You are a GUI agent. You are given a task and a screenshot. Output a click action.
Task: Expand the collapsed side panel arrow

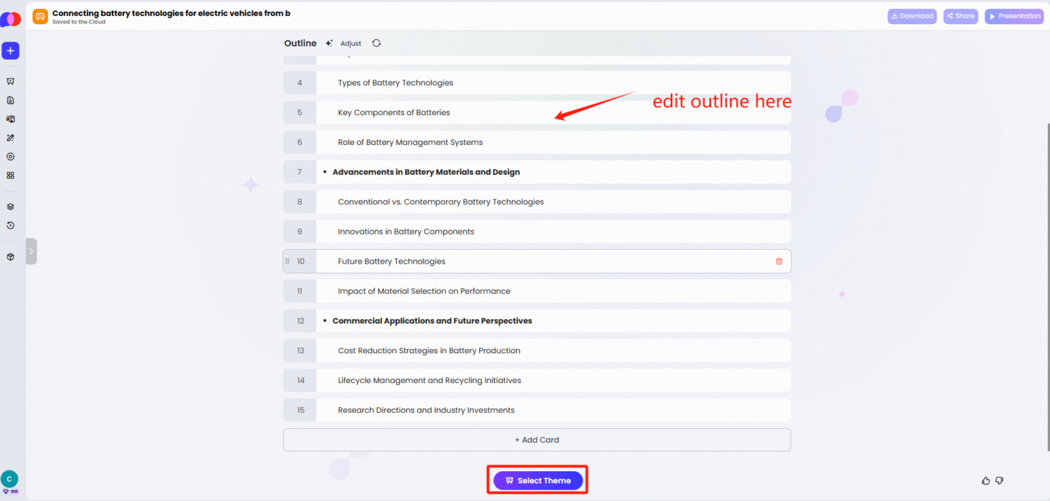(31, 251)
